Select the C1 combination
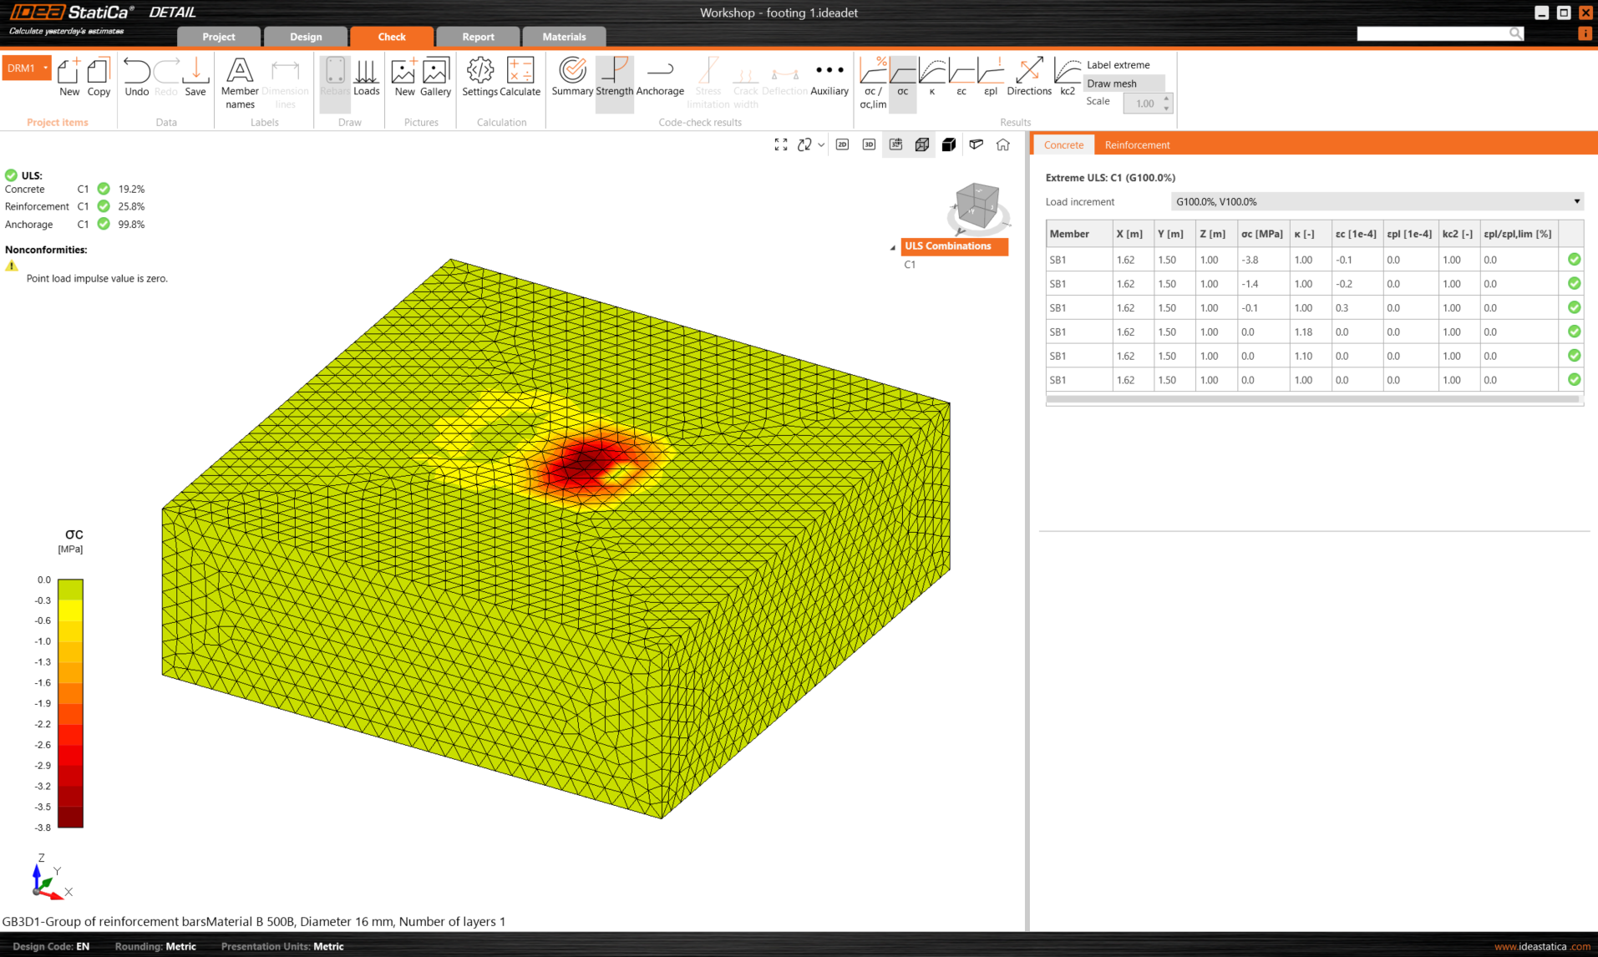The height and width of the screenshot is (957, 1598). click(910, 265)
